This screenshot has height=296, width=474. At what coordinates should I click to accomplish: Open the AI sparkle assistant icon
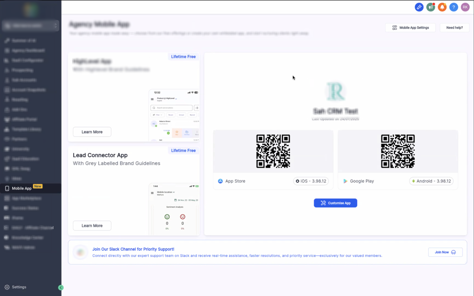[419, 7]
